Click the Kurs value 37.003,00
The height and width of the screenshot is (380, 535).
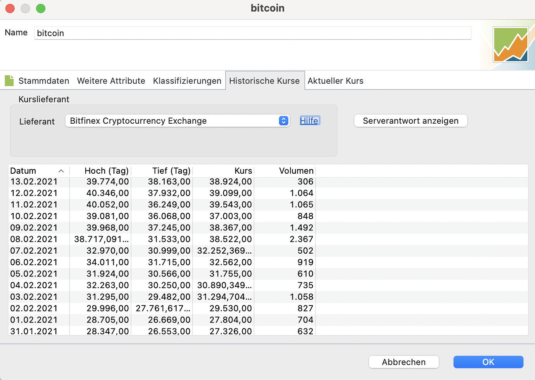(231, 216)
